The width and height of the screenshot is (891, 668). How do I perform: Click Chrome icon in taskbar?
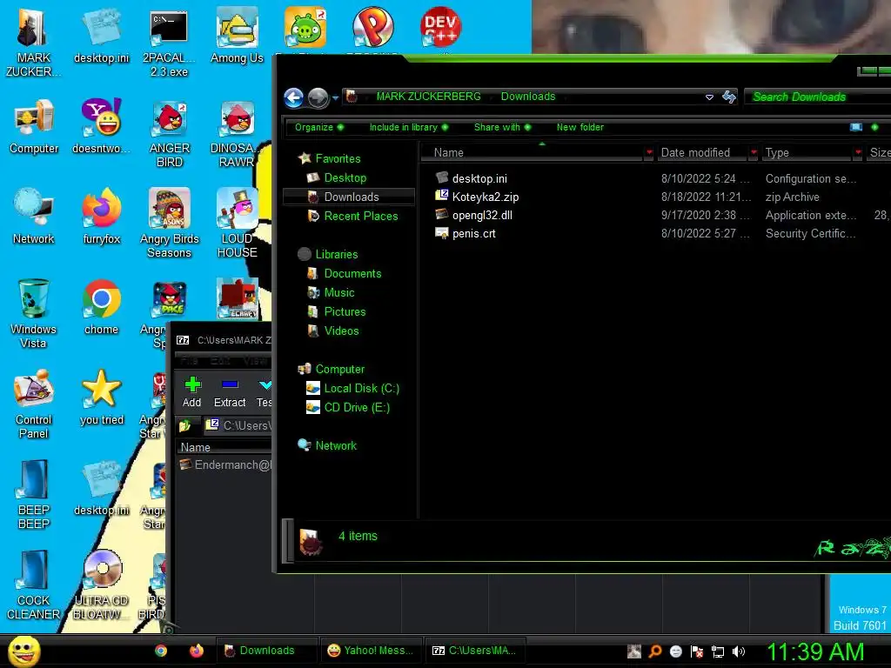tap(161, 651)
